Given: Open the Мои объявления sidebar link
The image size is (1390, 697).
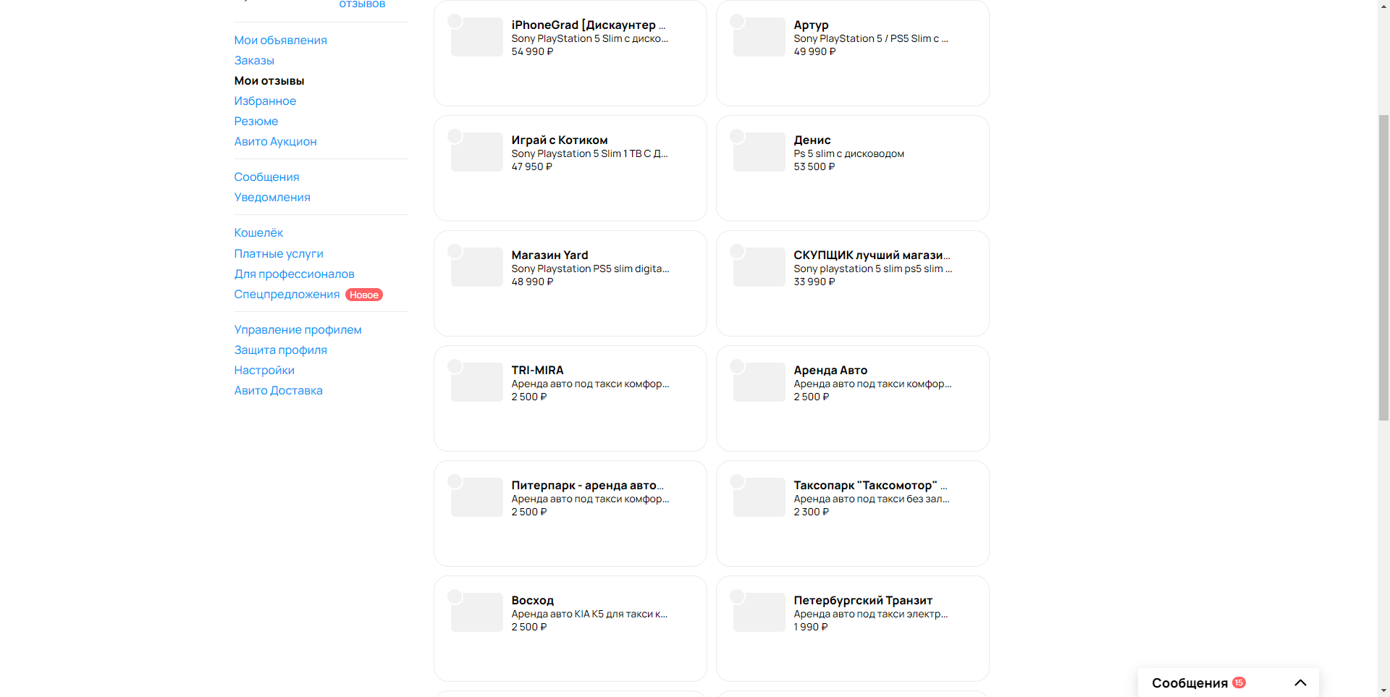Looking at the screenshot, I should pos(280,41).
